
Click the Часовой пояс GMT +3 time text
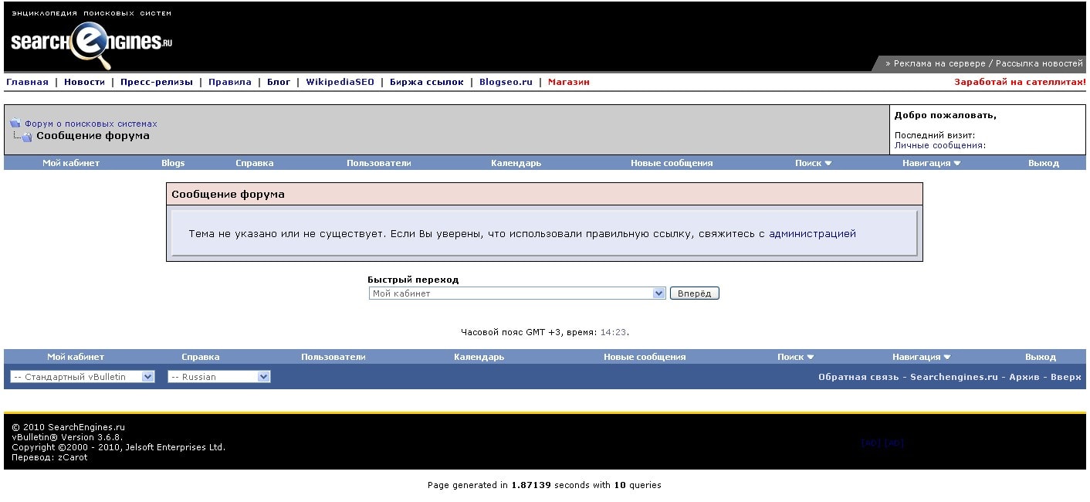545,332
